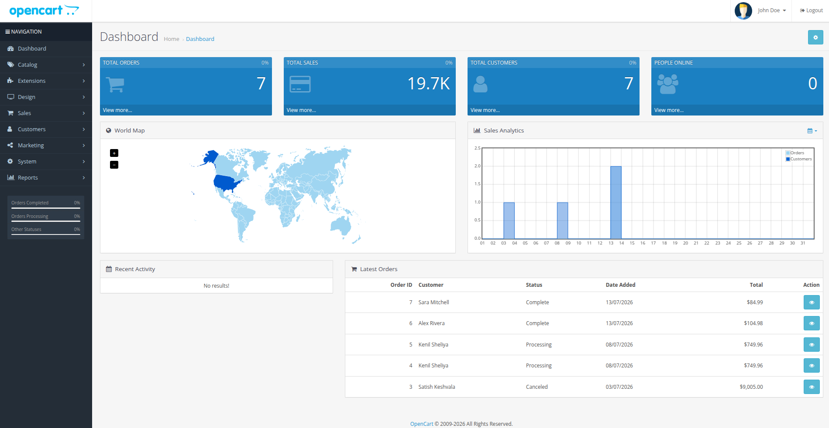Click View more under Total Orders
The height and width of the screenshot is (428, 829).
[117, 110]
